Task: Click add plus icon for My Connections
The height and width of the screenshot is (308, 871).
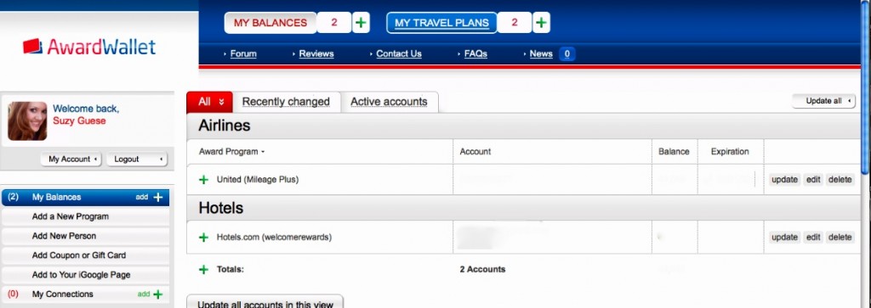Action: click(158, 294)
